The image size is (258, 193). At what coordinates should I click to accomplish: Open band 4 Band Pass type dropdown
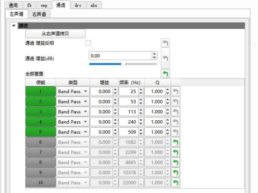click(73, 122)
